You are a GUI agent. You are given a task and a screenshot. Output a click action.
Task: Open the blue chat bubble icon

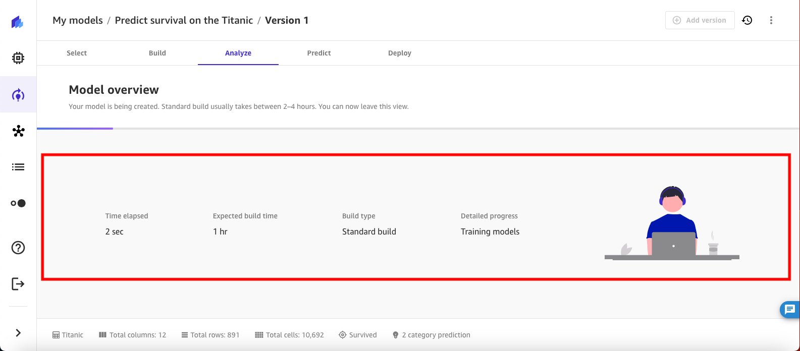click(x=790, y=309)
